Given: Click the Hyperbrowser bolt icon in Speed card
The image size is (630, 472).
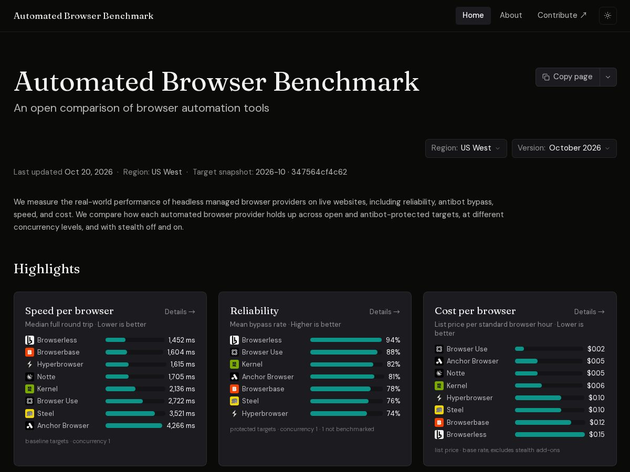Looking at the screenshot, I should [x=30, y=364].
